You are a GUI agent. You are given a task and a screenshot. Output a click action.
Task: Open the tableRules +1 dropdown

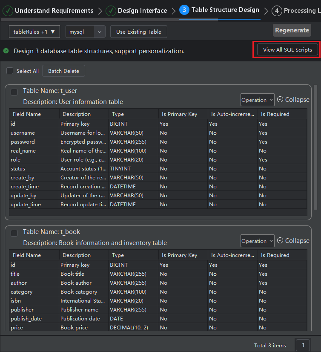pyautogui.click(x=34, y=32)
